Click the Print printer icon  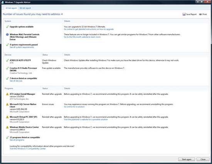pos(200,14)
